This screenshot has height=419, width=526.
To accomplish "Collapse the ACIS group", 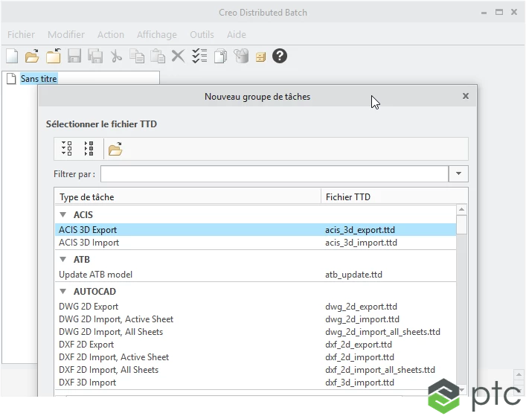I will (x=62, y=214).
